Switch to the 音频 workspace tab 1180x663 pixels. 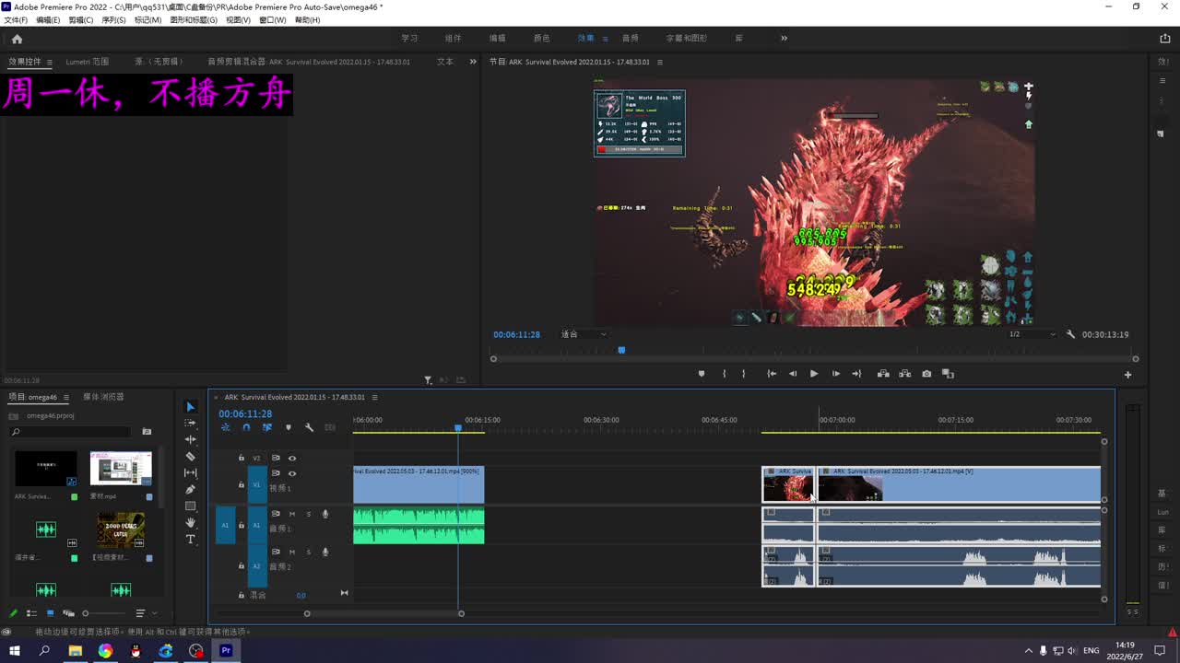630,39
